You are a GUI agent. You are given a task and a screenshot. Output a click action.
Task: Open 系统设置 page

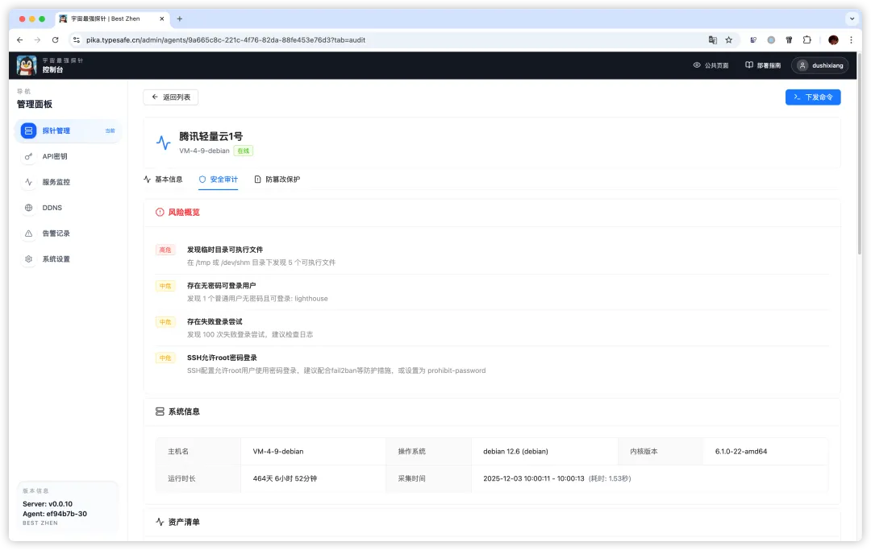[67, 259]
